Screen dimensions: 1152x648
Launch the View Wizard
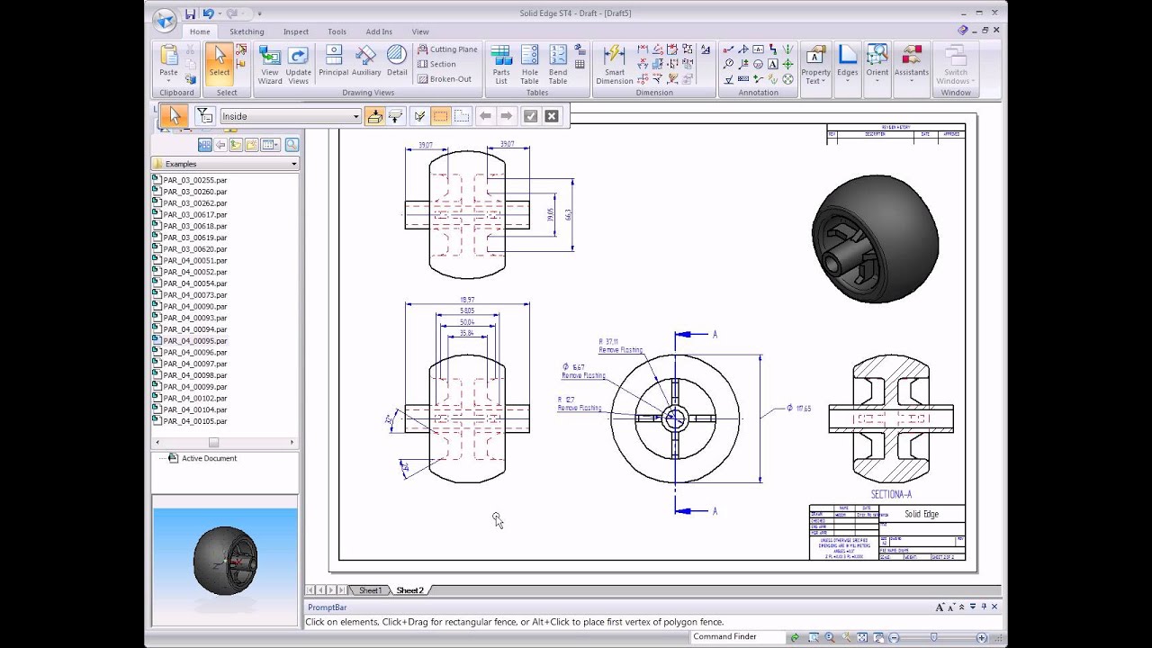tap(270, 65)
